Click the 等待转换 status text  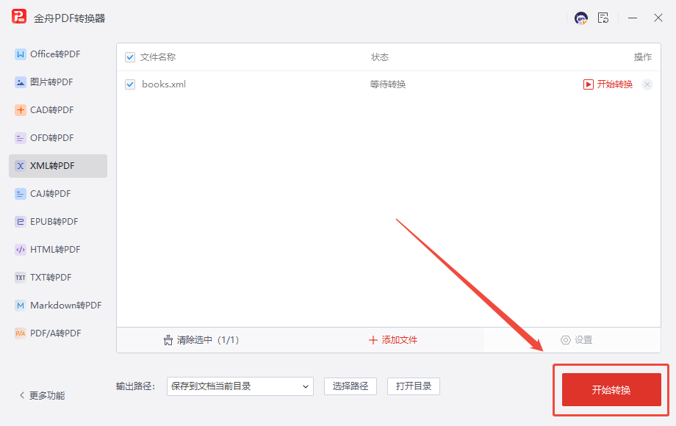(387, 84)
